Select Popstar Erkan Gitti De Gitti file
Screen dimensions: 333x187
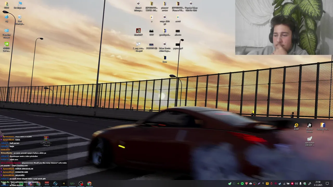[191, 6]
